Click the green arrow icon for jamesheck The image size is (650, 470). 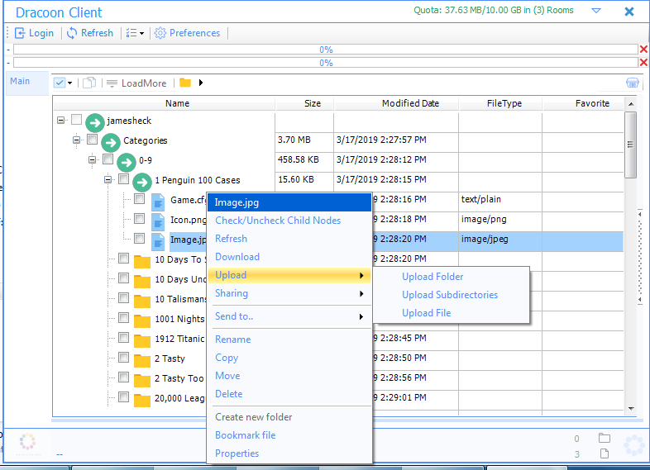(95, 122)
